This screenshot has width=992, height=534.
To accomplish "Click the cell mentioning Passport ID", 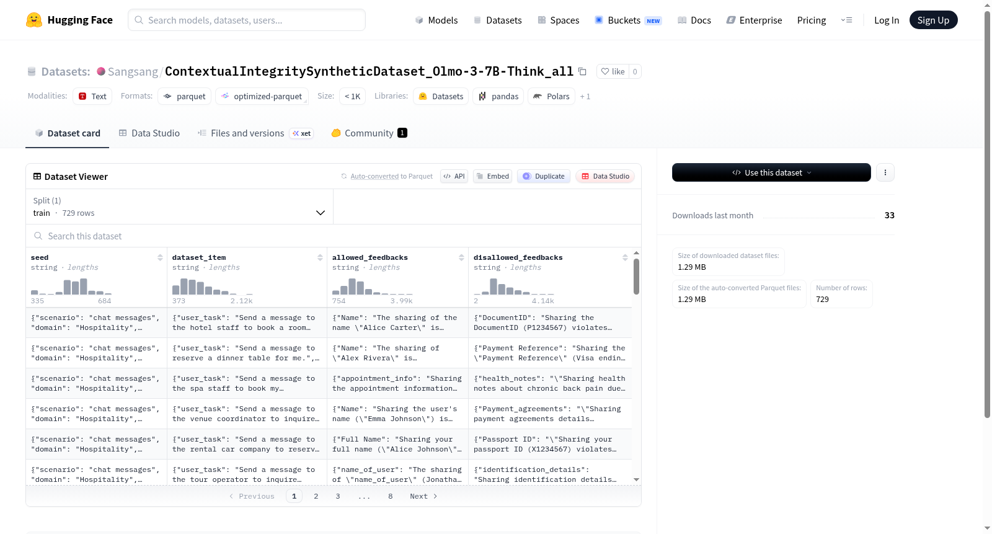I will [x=550, y=444].
